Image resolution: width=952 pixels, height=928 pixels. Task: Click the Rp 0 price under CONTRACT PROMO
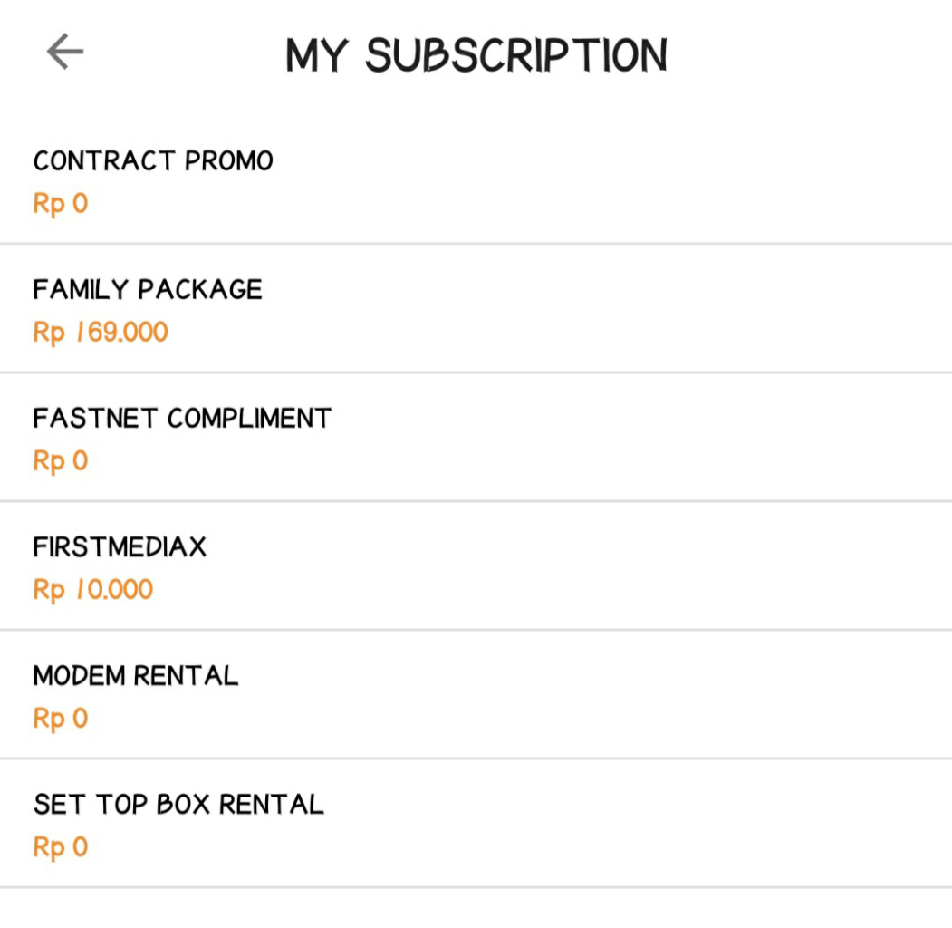61,203
